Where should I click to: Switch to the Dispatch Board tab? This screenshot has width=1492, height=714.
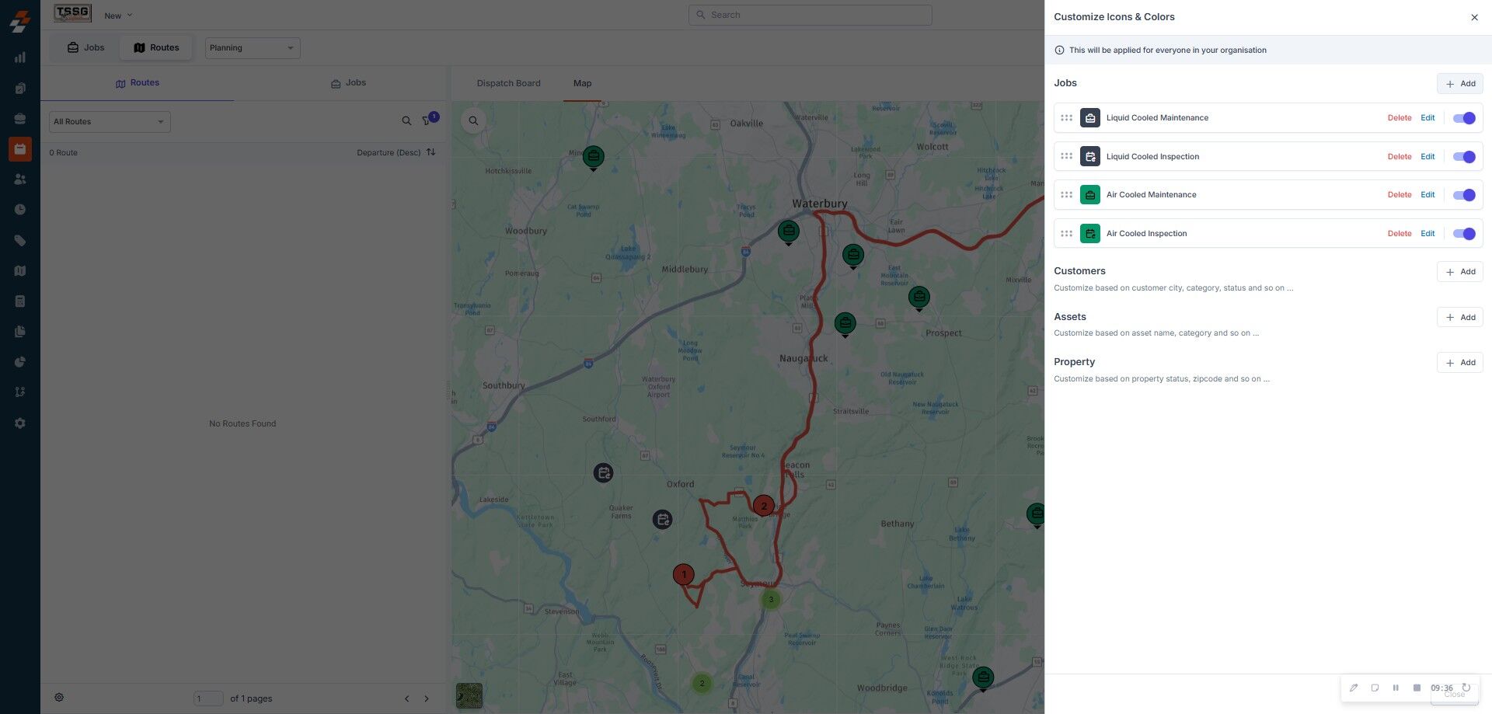click(508, 83)
